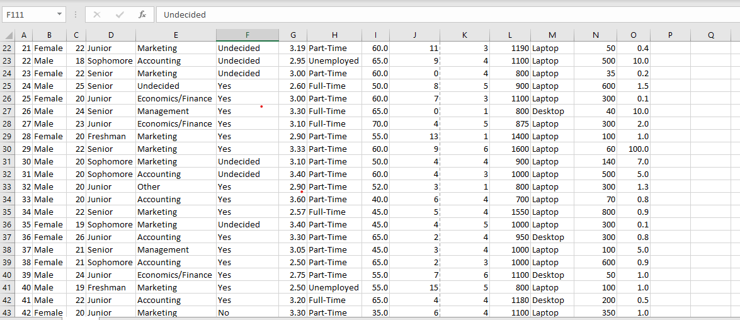Click Desktop cell in row 40

tap(553, 275)
